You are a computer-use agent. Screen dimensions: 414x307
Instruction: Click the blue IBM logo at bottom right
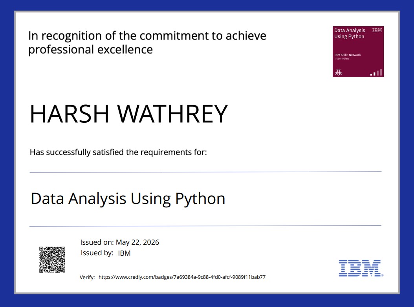point(361,268)
